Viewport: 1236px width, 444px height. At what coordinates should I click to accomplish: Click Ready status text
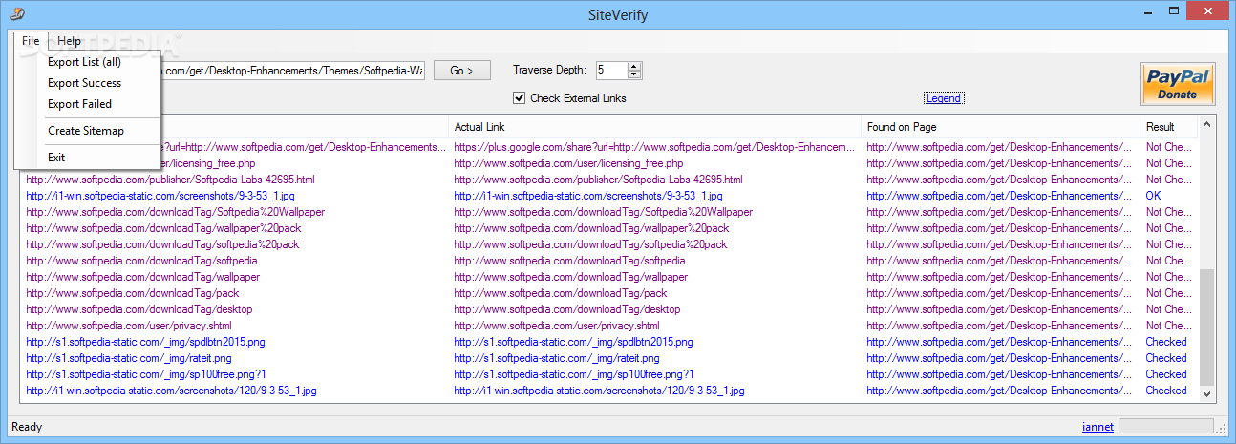(x=27, y=427)
